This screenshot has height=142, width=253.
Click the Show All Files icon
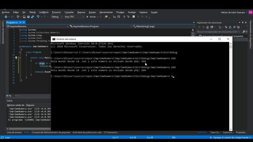click(x=238, y=27)
